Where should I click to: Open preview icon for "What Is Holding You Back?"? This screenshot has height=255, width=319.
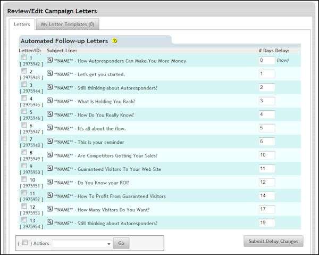coord(50,101)
